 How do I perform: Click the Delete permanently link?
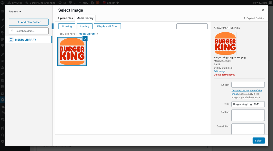point(224,75)
